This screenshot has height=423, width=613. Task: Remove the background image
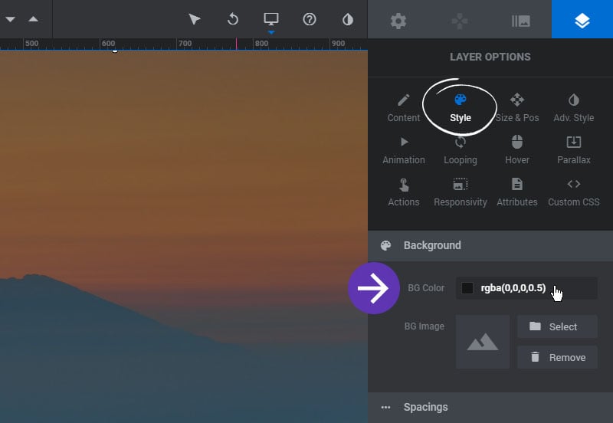[557, 357]
